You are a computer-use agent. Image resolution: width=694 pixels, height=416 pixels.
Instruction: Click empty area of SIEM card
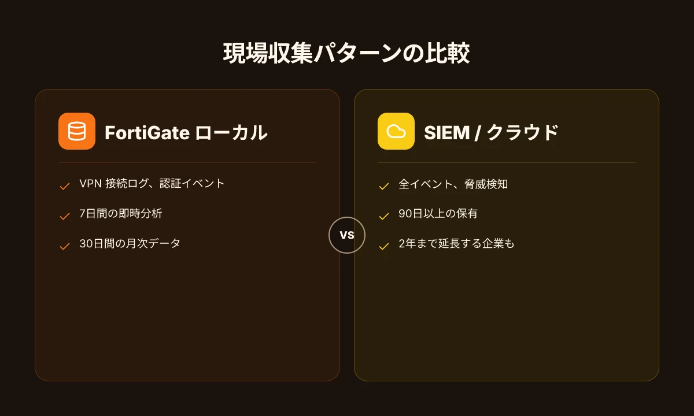point(506,318)
